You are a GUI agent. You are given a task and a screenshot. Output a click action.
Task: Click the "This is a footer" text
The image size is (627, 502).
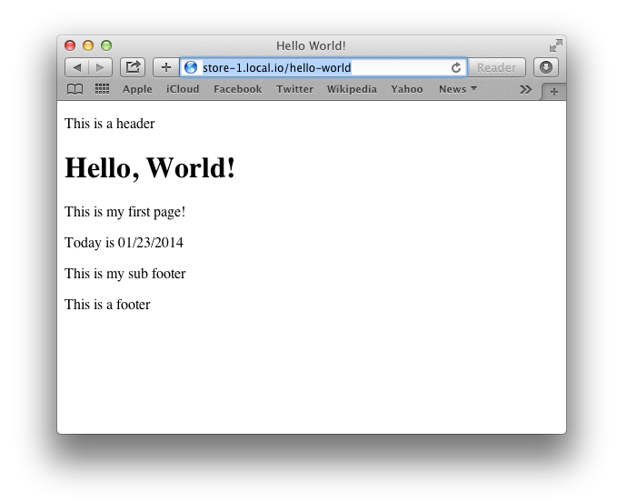coord(107,305)
